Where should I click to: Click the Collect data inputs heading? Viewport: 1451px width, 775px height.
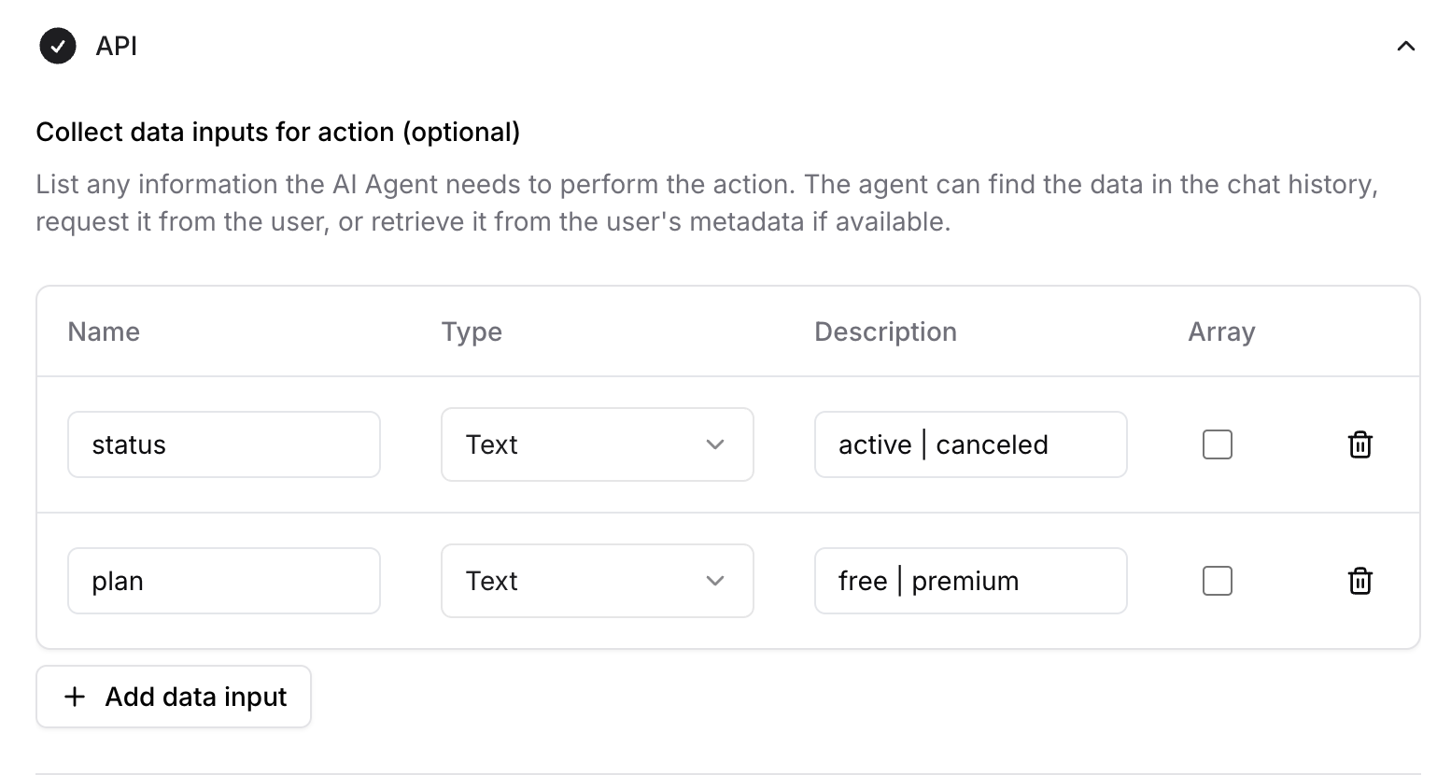(277, 132)
